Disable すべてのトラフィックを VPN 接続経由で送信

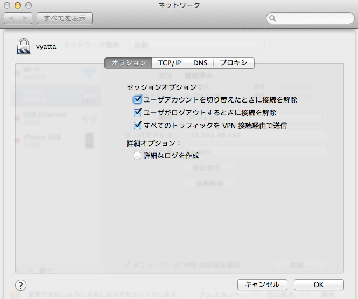point(137,126)
